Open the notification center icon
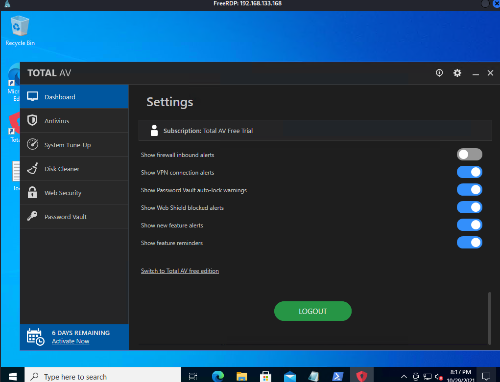This screenshot has height=382, width=500. coord(486,376)
